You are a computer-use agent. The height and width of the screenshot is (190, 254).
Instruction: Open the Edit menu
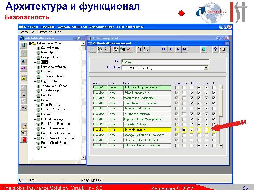pos(33,32)
